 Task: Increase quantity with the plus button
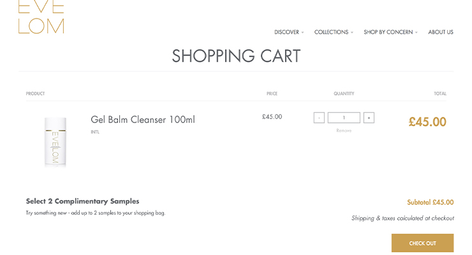point(369,118)
